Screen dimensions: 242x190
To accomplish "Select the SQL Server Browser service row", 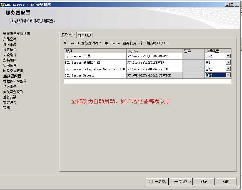I will click(x=95, y=75).
